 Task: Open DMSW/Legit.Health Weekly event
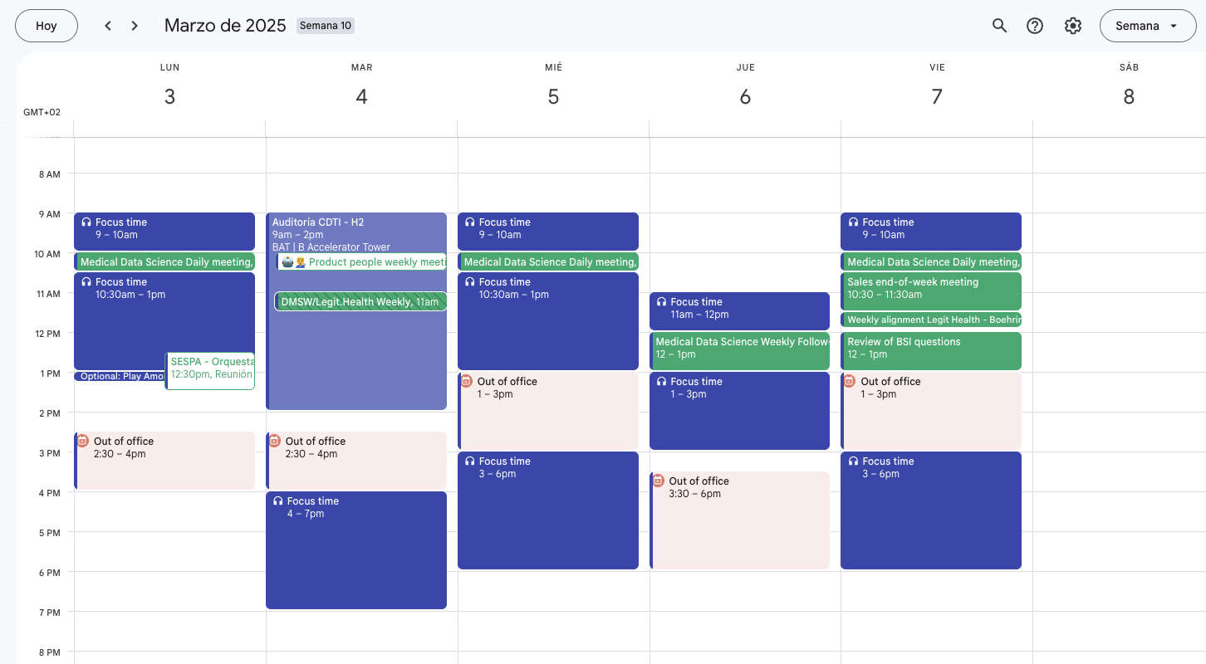[360, 301]
